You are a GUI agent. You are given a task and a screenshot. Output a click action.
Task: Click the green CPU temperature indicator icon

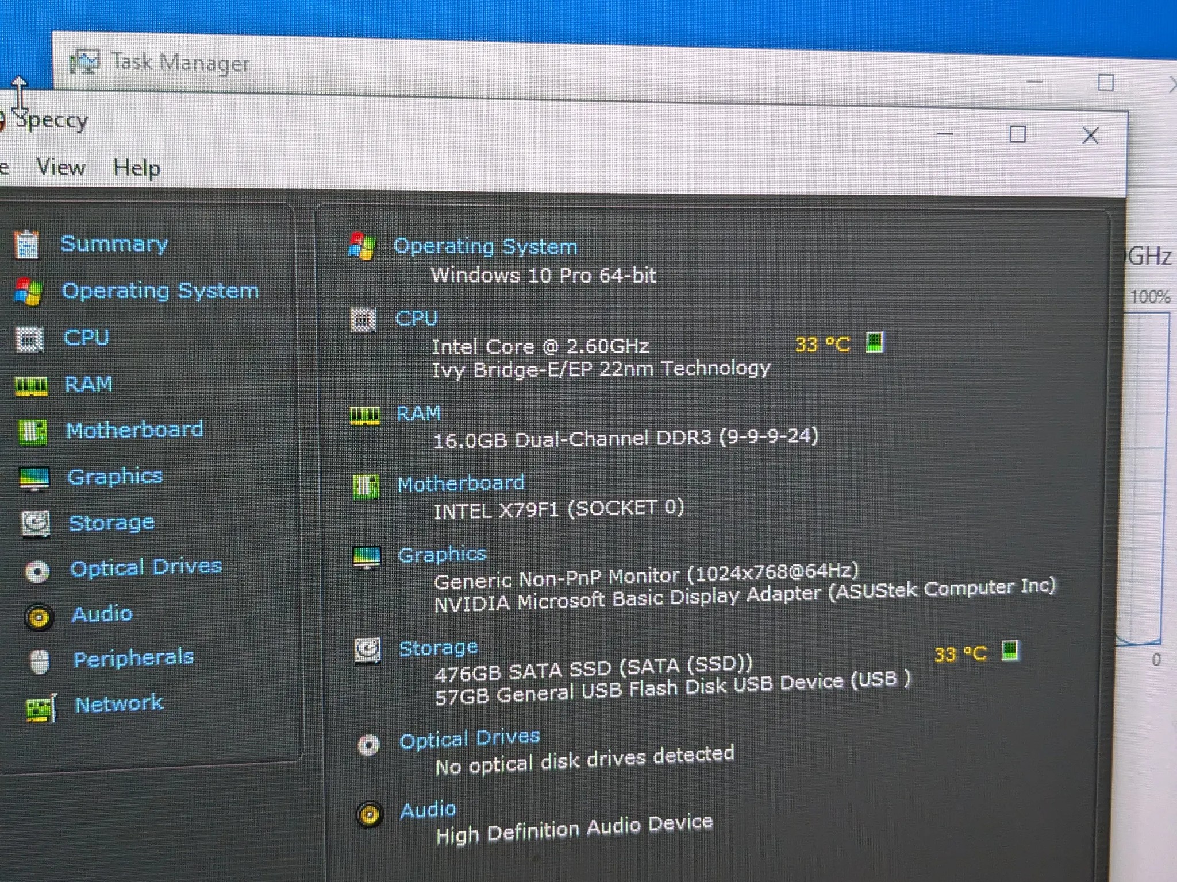[x=874, y=342]
